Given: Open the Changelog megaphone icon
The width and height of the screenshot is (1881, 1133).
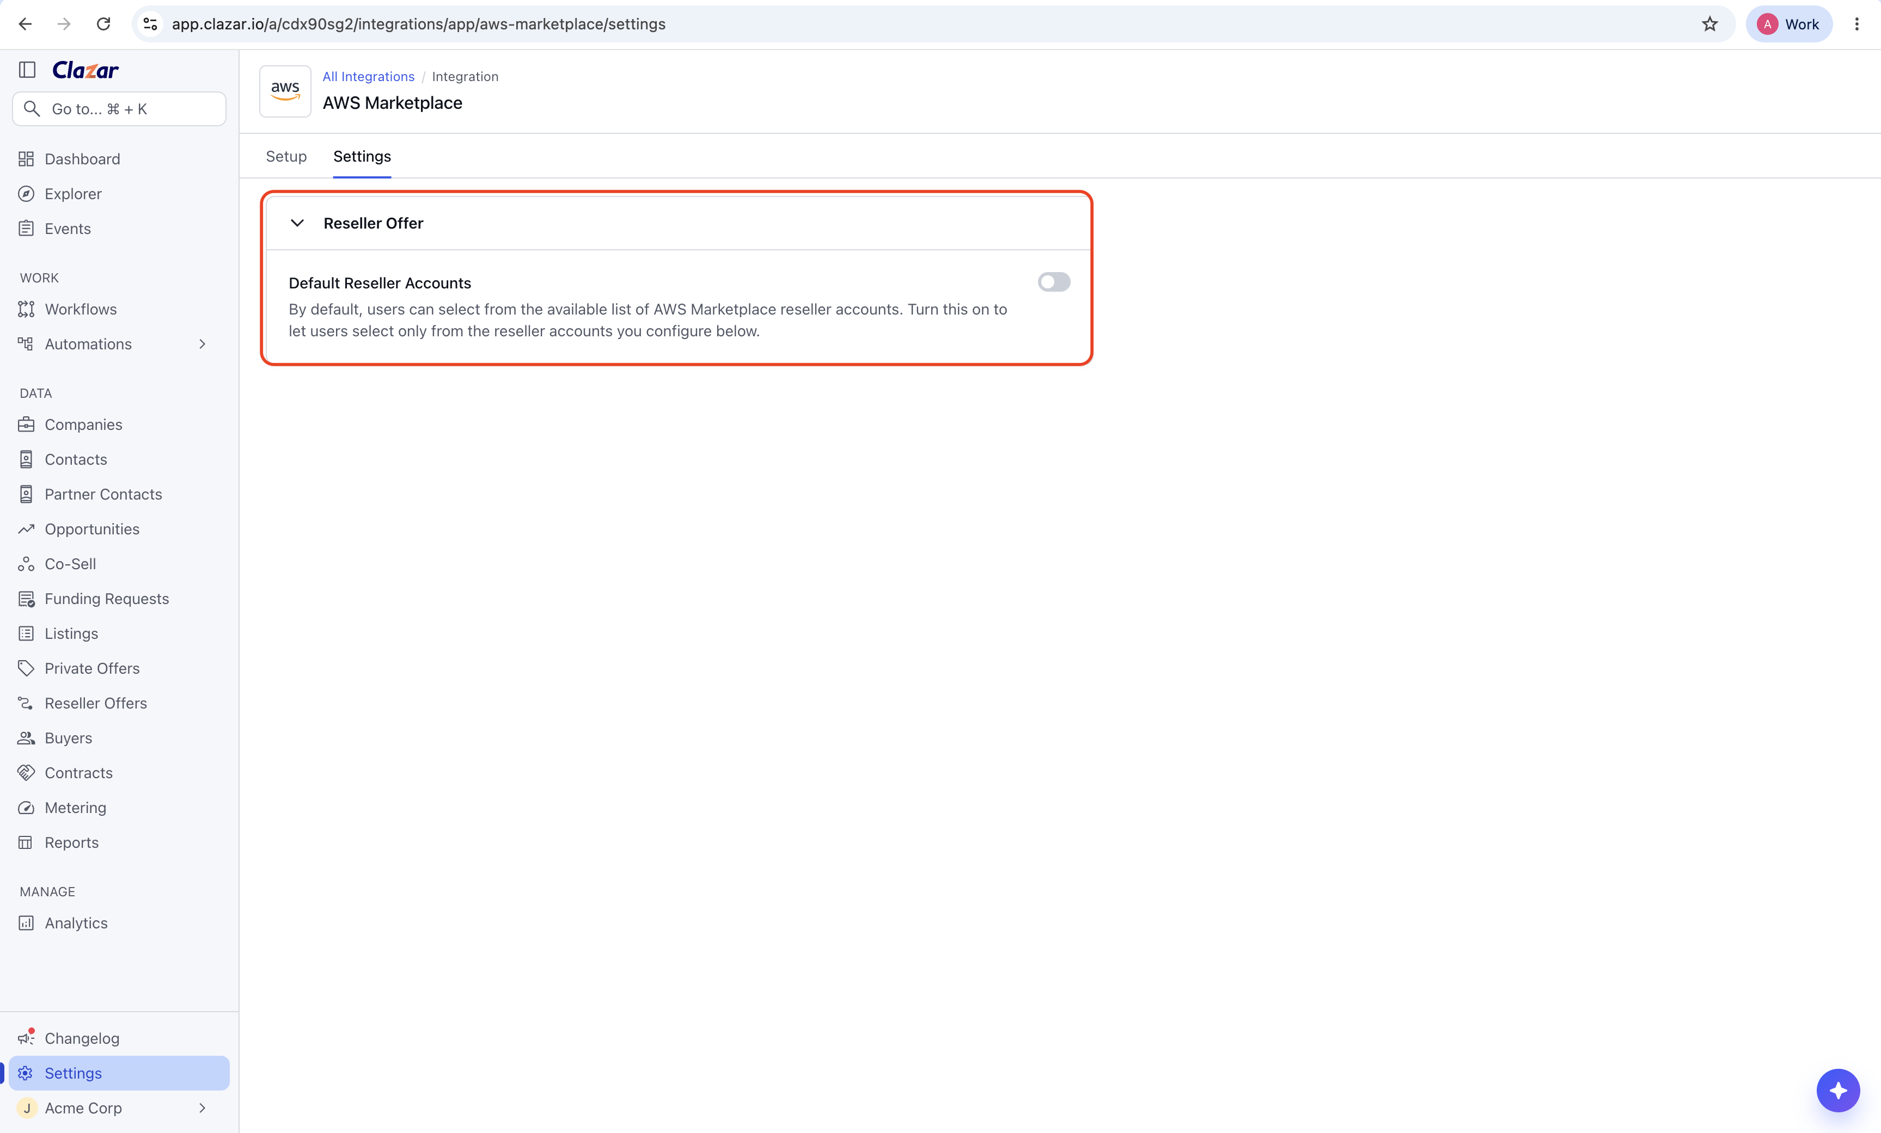Looking at the screenshot, I should [26, 1038].
